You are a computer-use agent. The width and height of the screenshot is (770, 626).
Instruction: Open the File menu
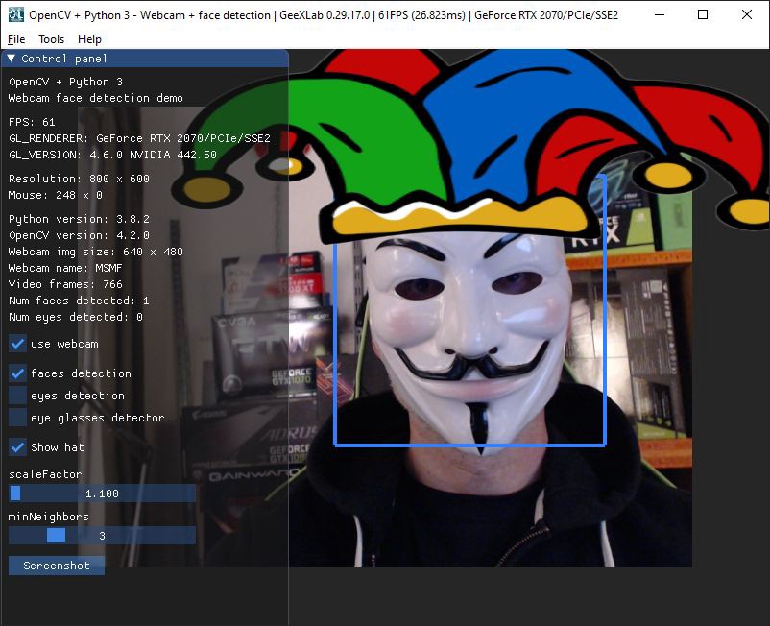(15, 39)
